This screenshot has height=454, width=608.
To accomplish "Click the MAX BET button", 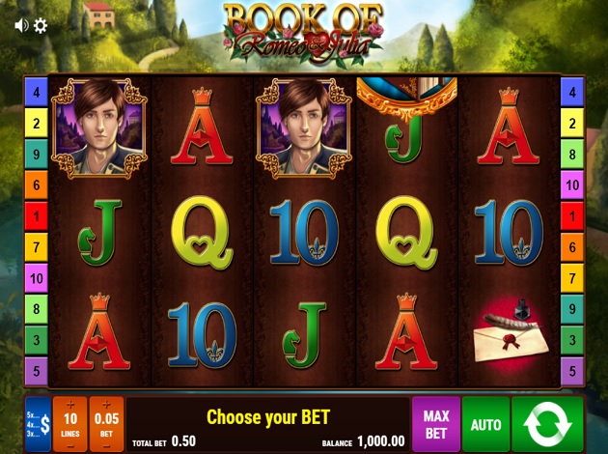I will click(x=436, y=424).
